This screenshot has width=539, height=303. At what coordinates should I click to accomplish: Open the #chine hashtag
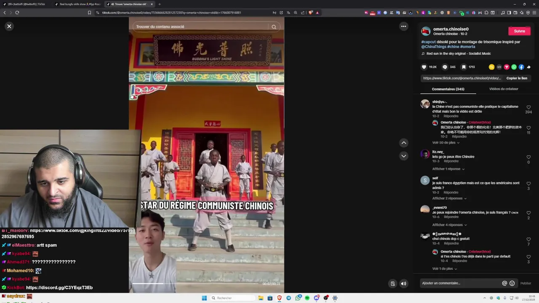coord(453,47)
